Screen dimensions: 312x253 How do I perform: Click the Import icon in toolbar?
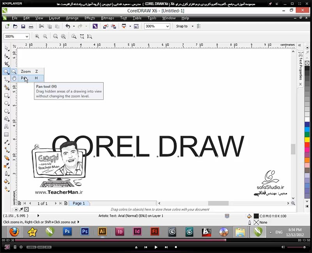coord(105,26)
